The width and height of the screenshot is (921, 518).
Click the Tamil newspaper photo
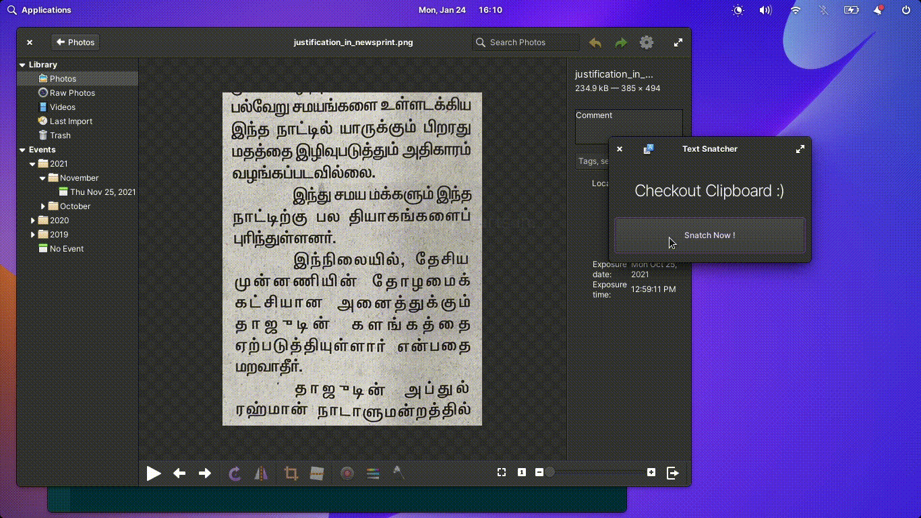(352, 259)
